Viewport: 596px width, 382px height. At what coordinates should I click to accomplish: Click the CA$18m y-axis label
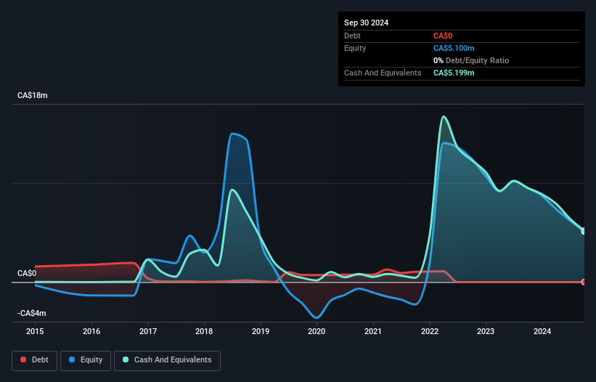click(33, 95)
